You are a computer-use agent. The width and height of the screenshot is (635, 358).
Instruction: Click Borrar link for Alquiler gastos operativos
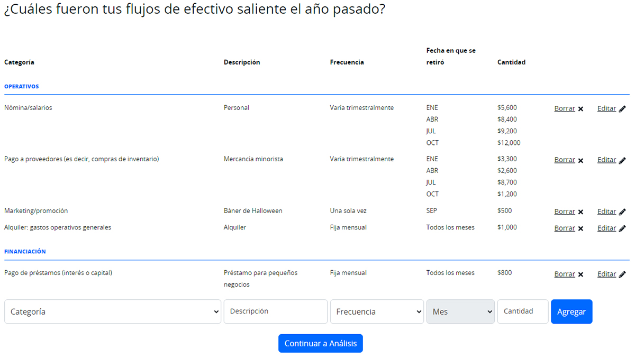tap(565, 228)
